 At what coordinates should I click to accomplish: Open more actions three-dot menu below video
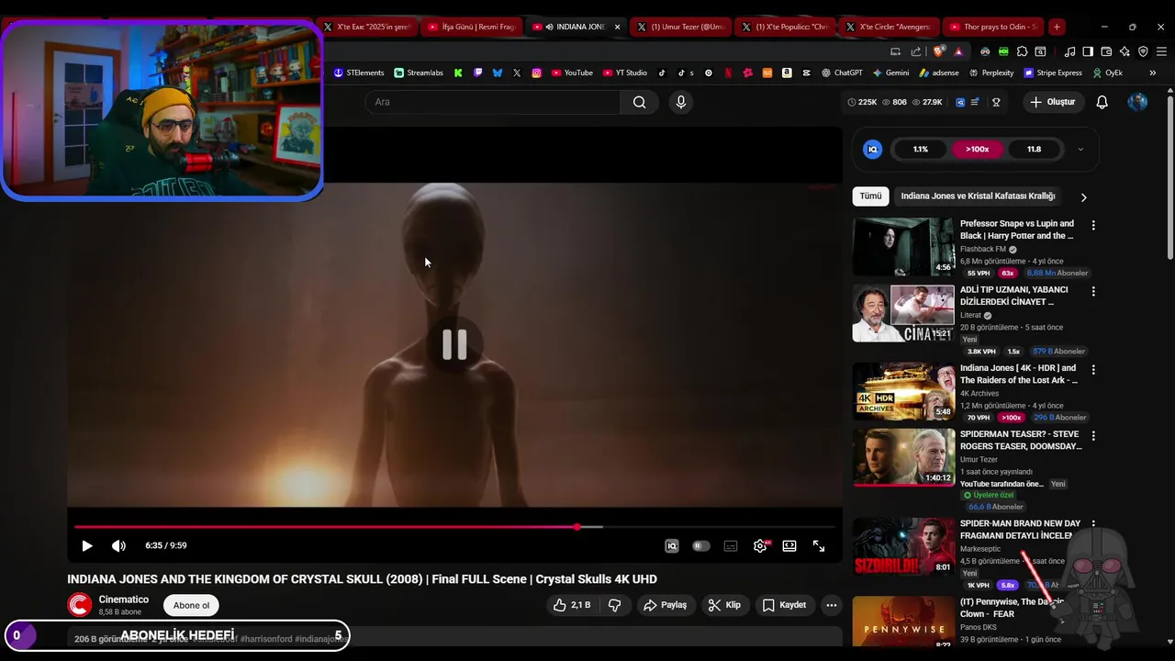click(832, 605)
